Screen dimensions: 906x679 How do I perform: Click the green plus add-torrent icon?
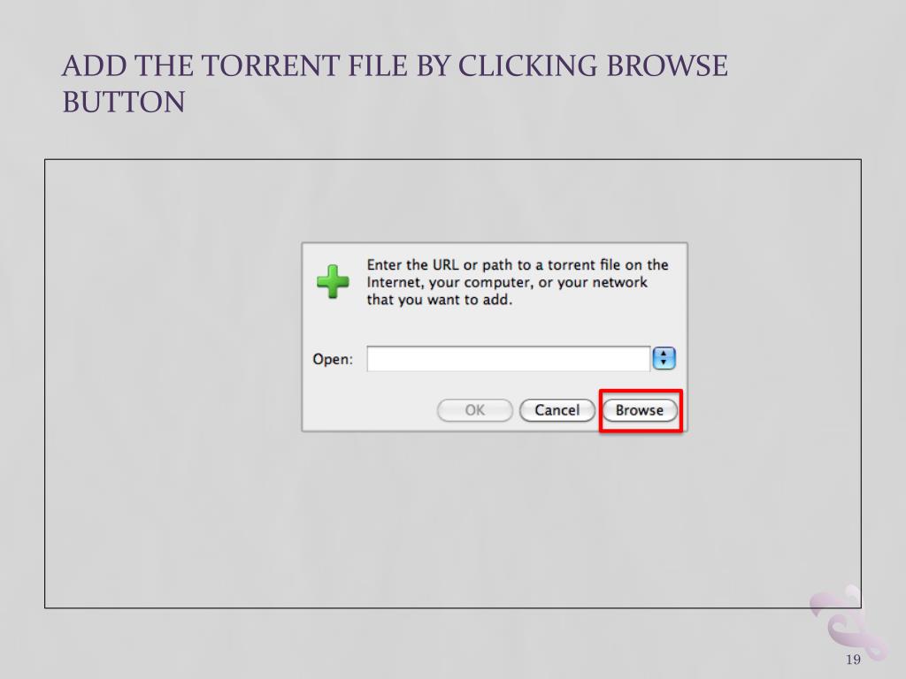(333, 282)
